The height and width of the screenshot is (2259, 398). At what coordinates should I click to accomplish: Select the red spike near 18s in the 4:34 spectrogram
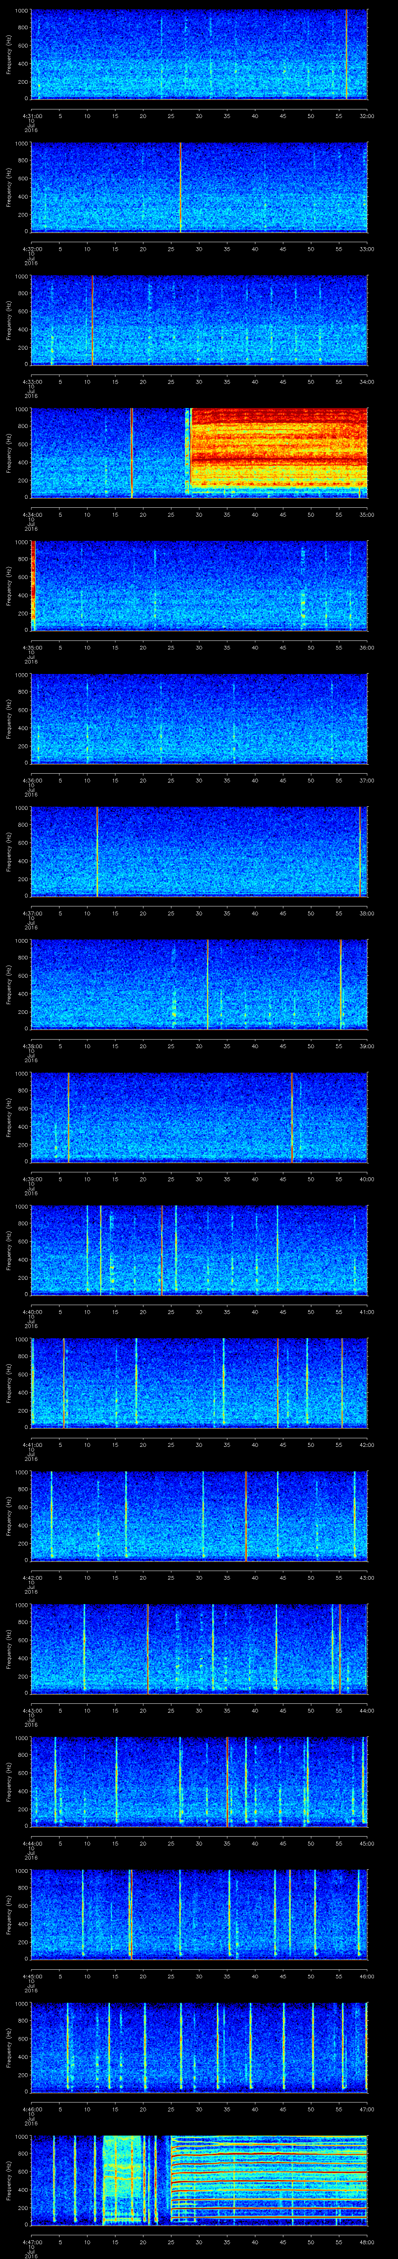(x=131, y=452)
